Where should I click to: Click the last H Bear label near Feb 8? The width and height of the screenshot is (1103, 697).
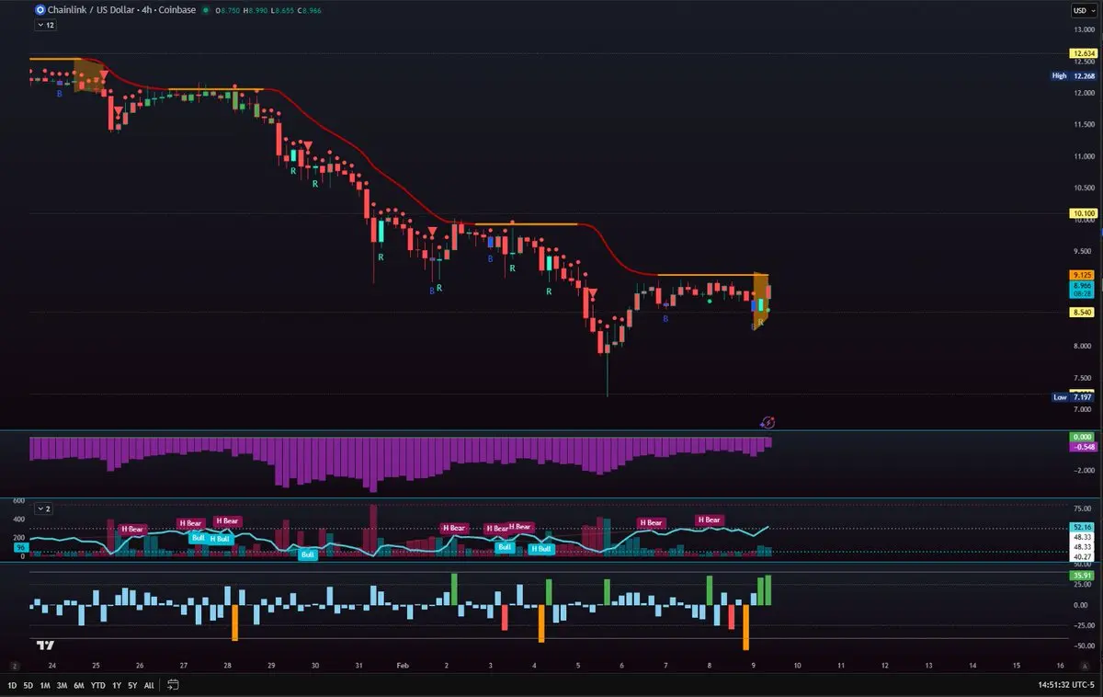click(709, 520)
